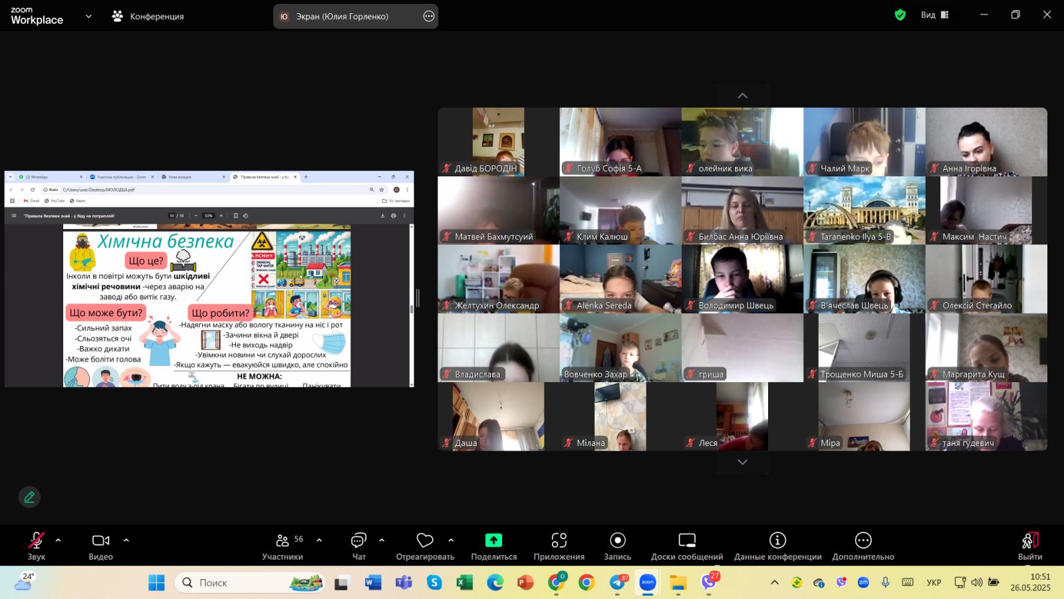Image resolution: width=1064 pixels, height=599 pixels.
Task: Select таня гудевич video tile
Action: coord(986,417)
